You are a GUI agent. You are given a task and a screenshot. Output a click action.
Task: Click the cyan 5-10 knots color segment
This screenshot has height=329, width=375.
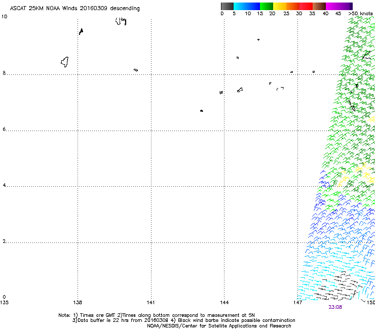(x=240, y=6)
